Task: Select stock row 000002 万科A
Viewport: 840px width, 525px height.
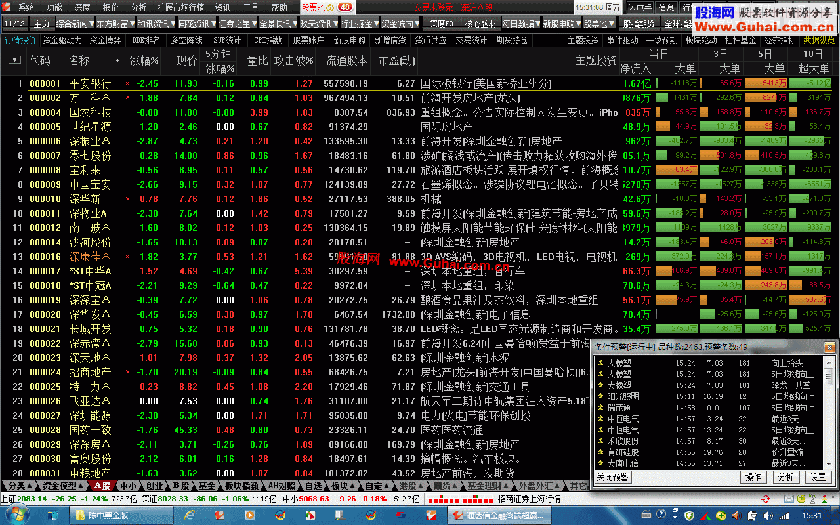Action: pyautogui.click(x=309, y=98)
